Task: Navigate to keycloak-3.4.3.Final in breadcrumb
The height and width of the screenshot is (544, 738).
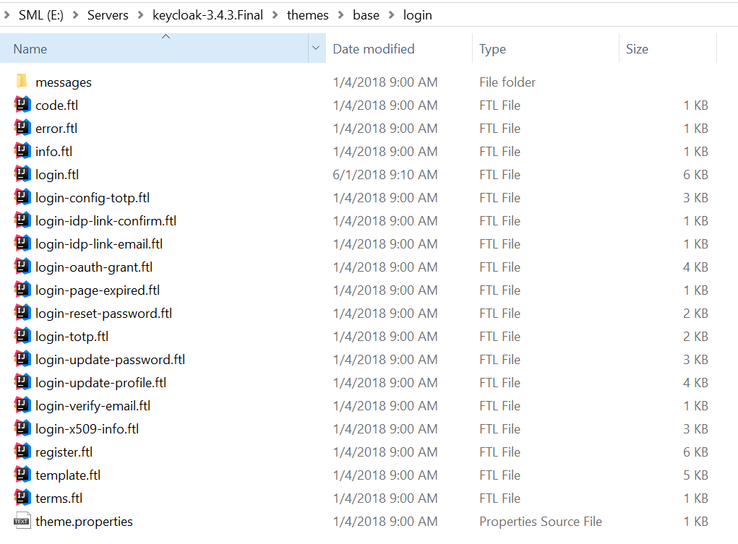Action: (x=207, y=15)
